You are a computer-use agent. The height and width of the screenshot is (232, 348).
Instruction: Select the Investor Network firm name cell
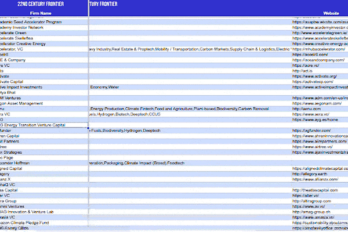pos(44,27)
